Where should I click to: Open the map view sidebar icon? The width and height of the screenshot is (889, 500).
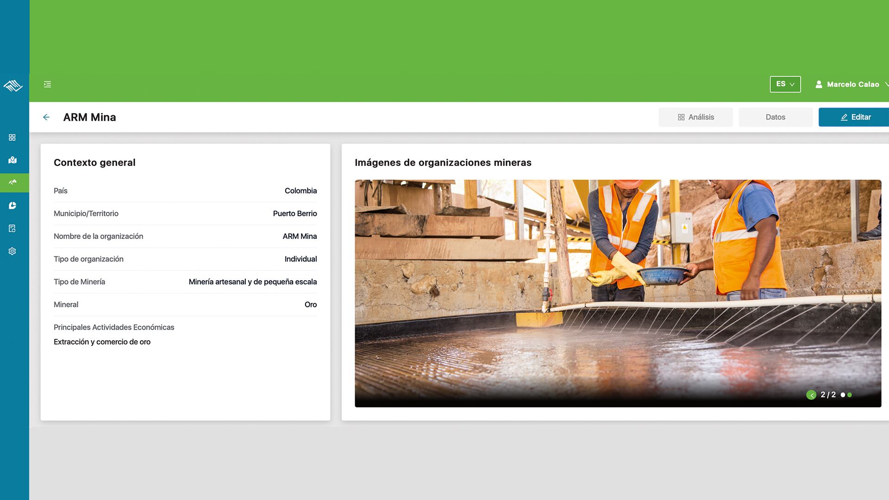coord(13,160)
